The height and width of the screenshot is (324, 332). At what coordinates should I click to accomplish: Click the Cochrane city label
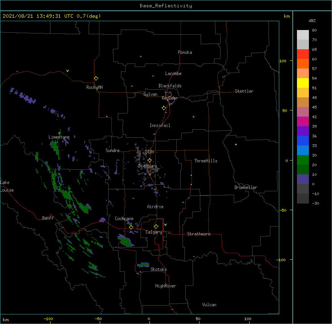click(124, 219)
